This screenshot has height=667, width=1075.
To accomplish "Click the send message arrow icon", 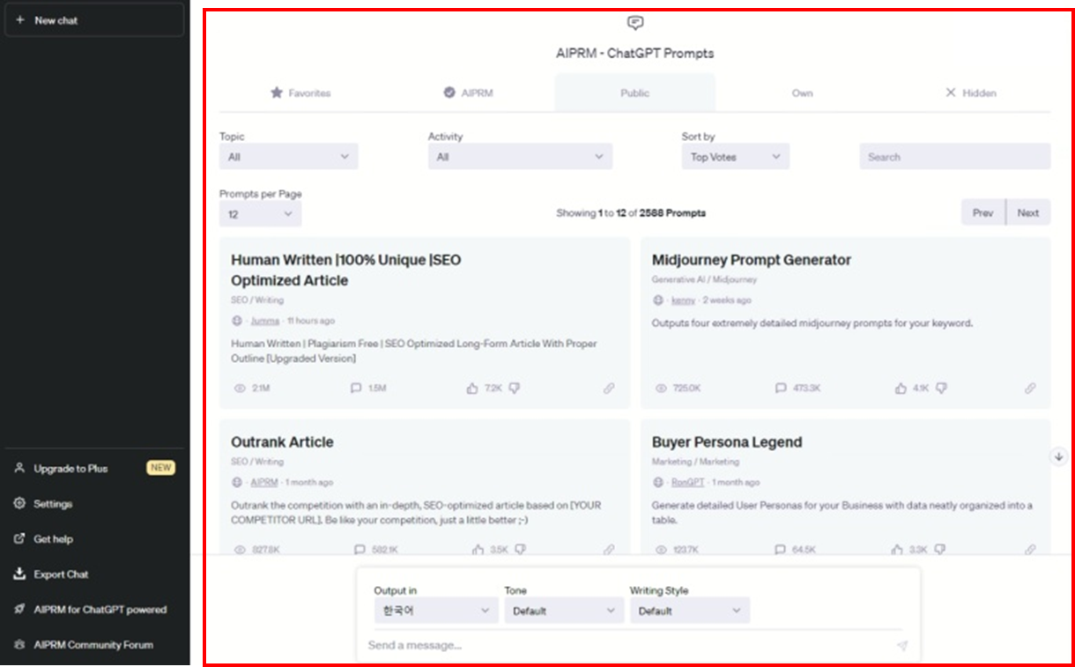I will (902, 646).
